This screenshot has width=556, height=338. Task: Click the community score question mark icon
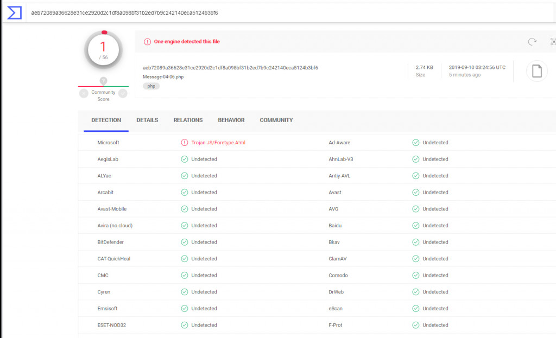(103, 81)
